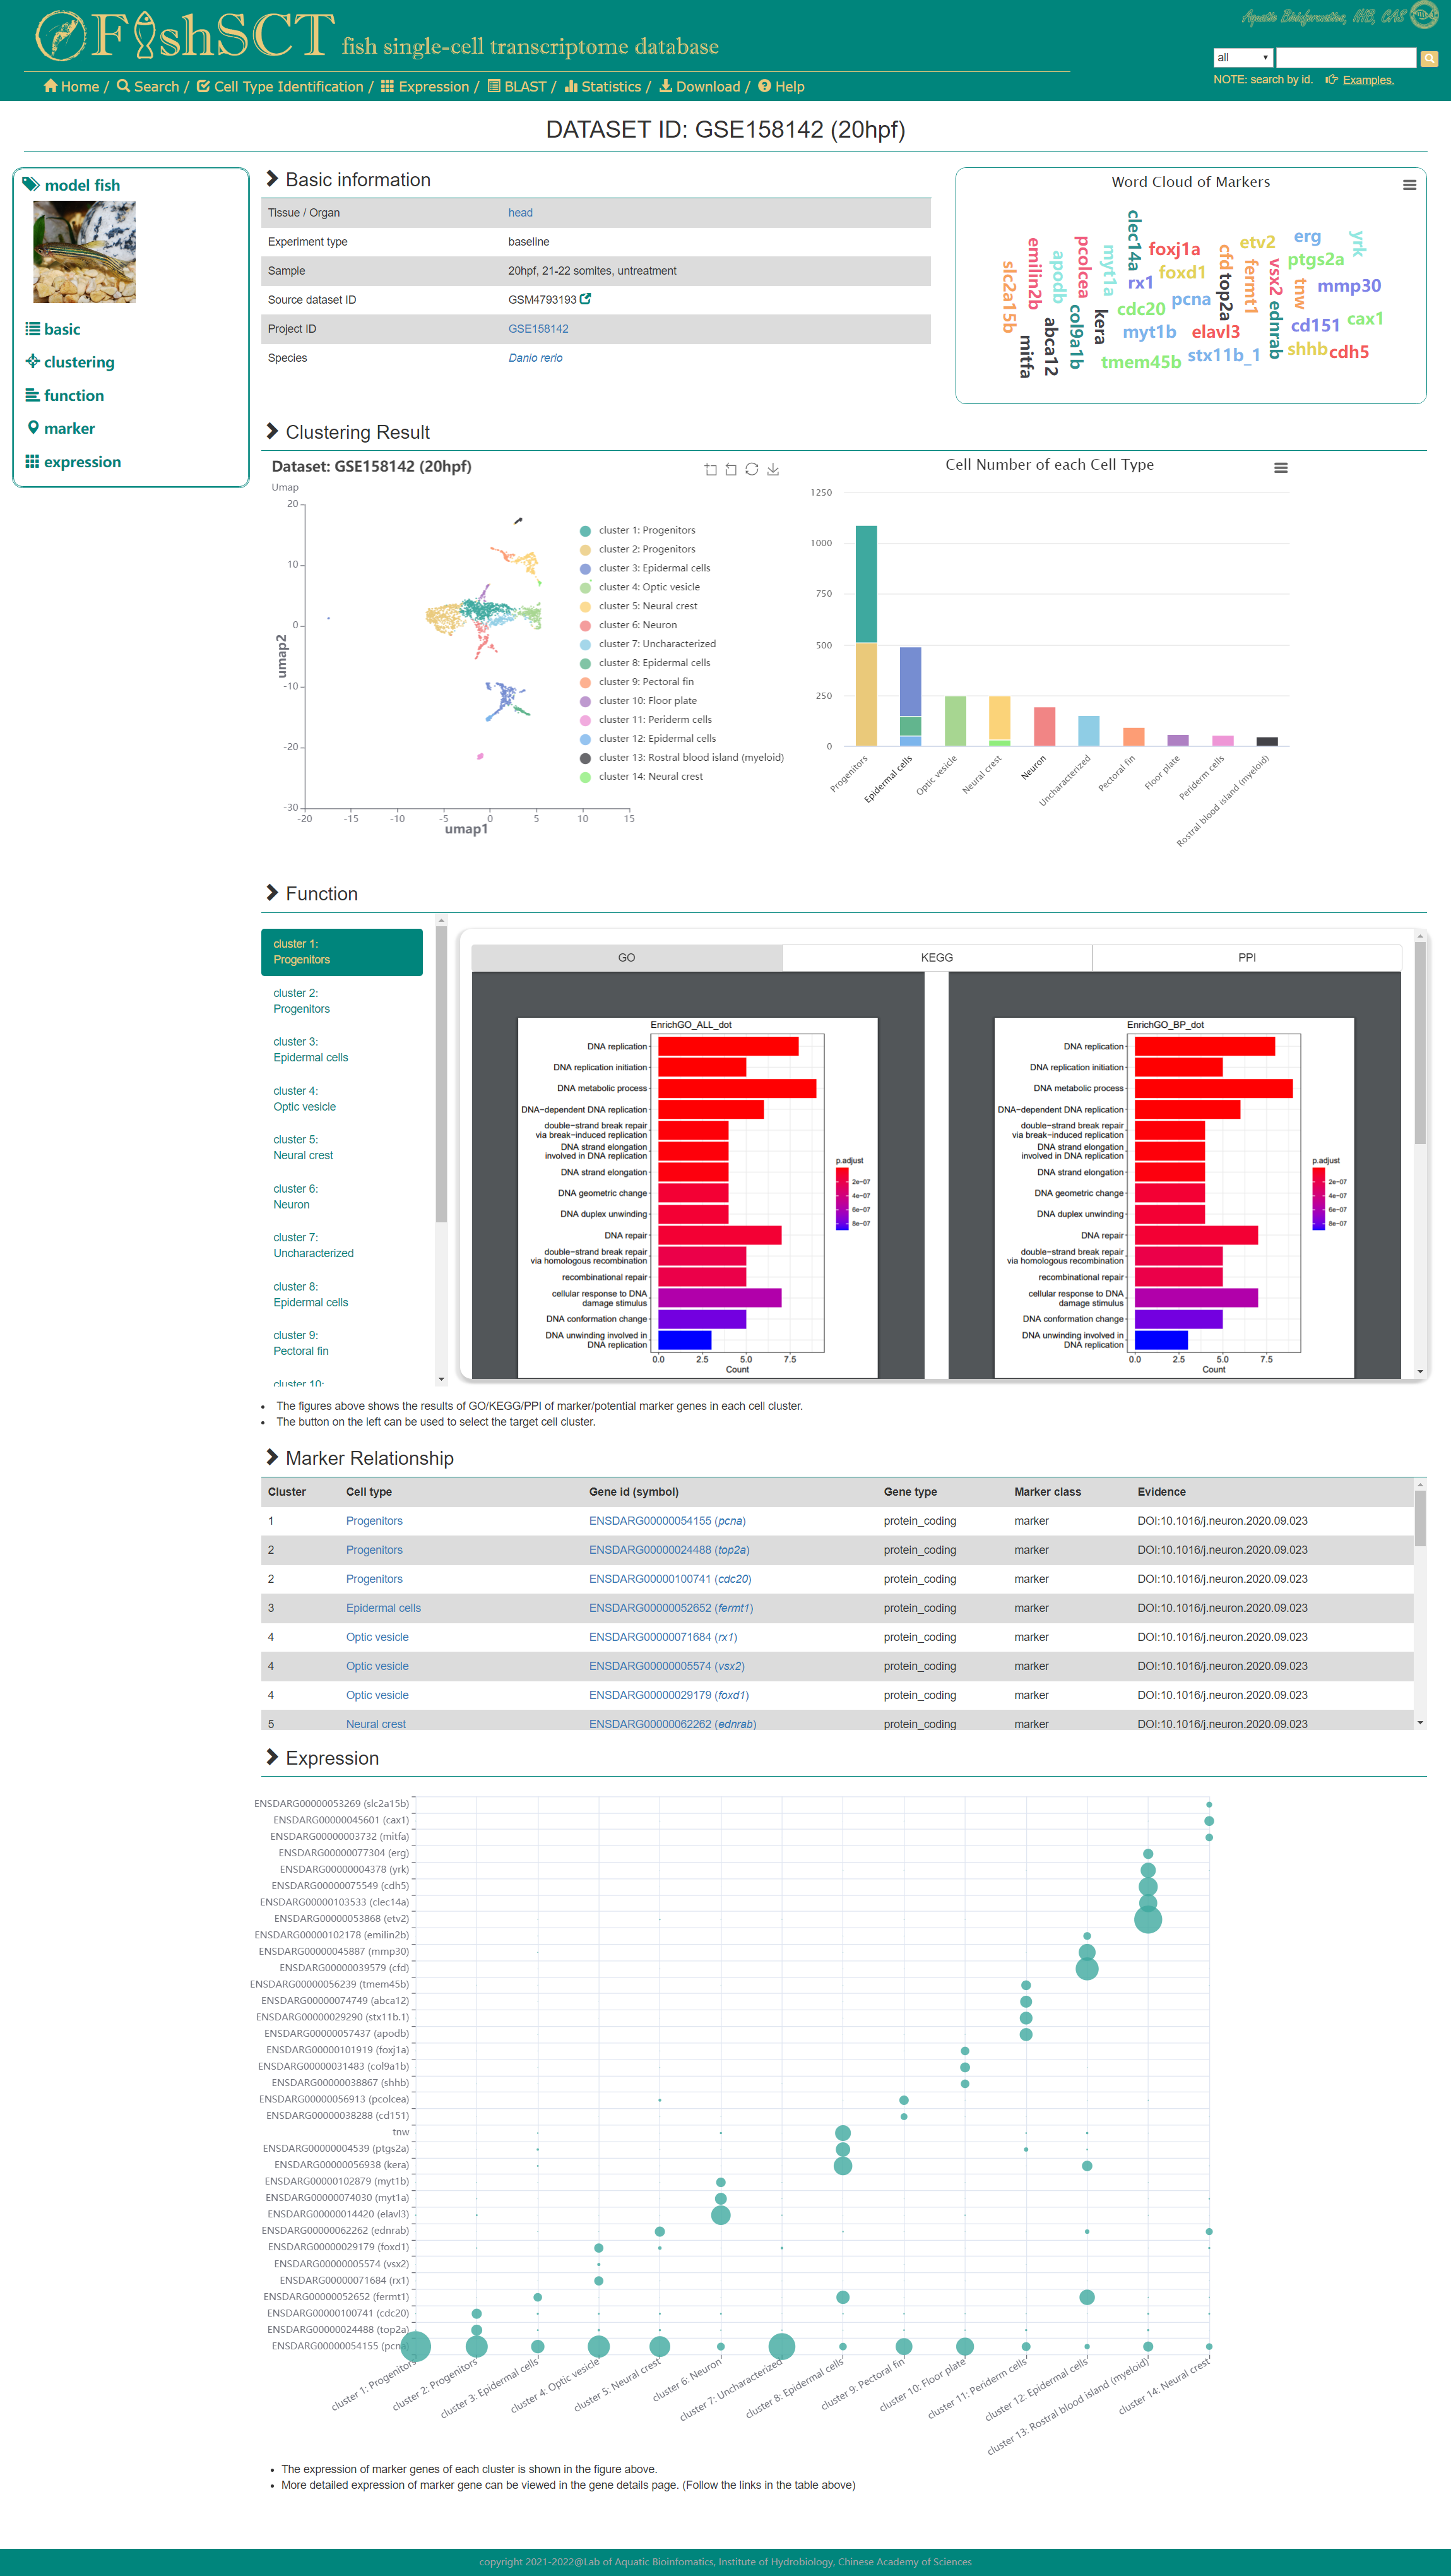
Task: Open Cell Number chart context menu icon
Action: 1280,468
